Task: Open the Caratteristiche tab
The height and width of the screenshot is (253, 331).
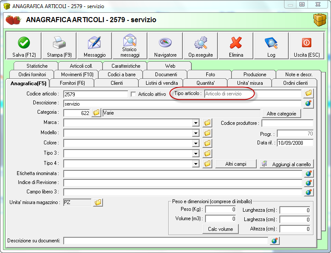Action: point(126,66)
